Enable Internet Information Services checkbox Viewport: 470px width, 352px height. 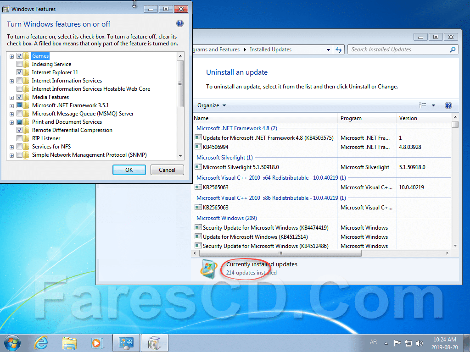coord(19,81)
